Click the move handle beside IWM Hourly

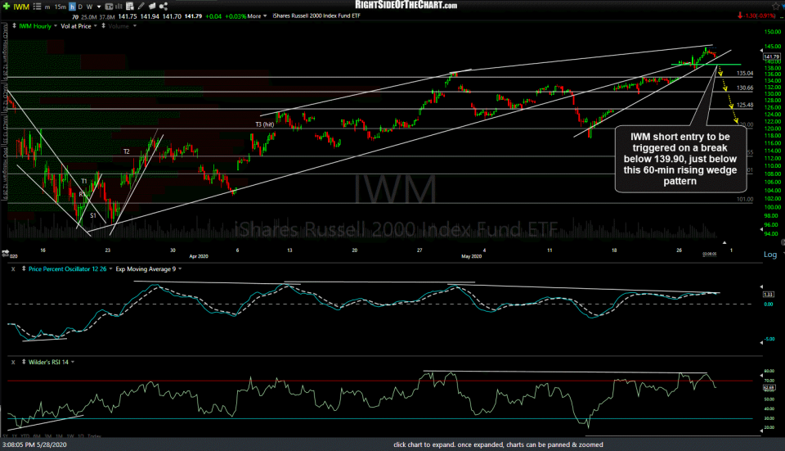tap(14, 25)
